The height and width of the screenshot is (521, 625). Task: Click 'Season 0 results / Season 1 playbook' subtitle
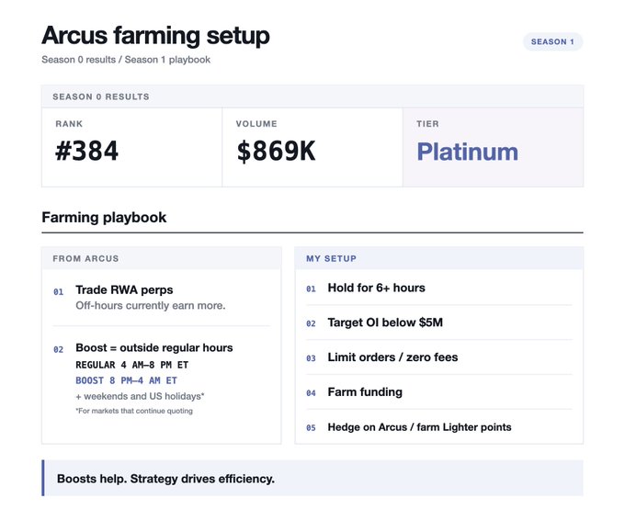pos(126,60)
